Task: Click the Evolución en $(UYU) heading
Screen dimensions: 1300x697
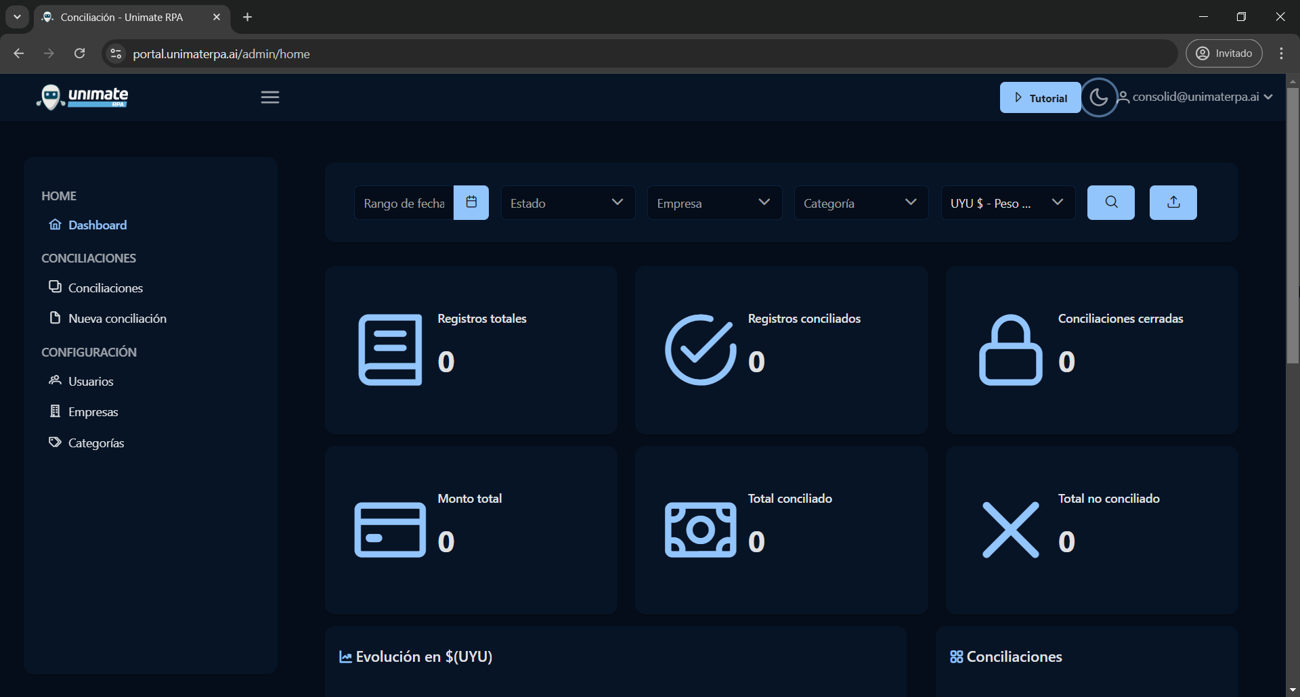Action: [x=424, y=657]
